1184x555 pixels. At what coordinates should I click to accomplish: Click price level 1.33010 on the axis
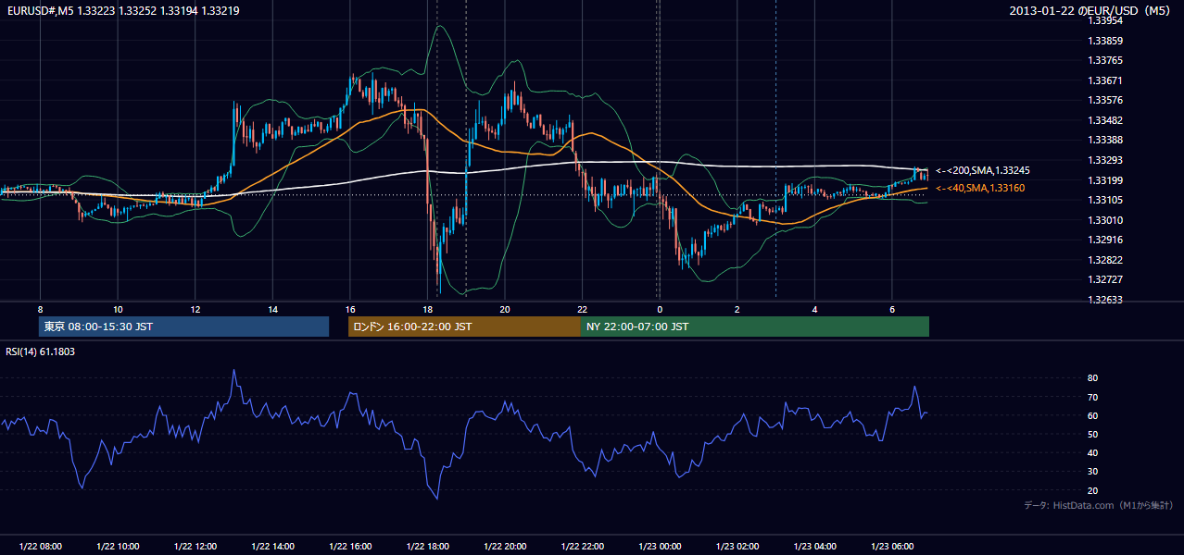(1105, 220)
